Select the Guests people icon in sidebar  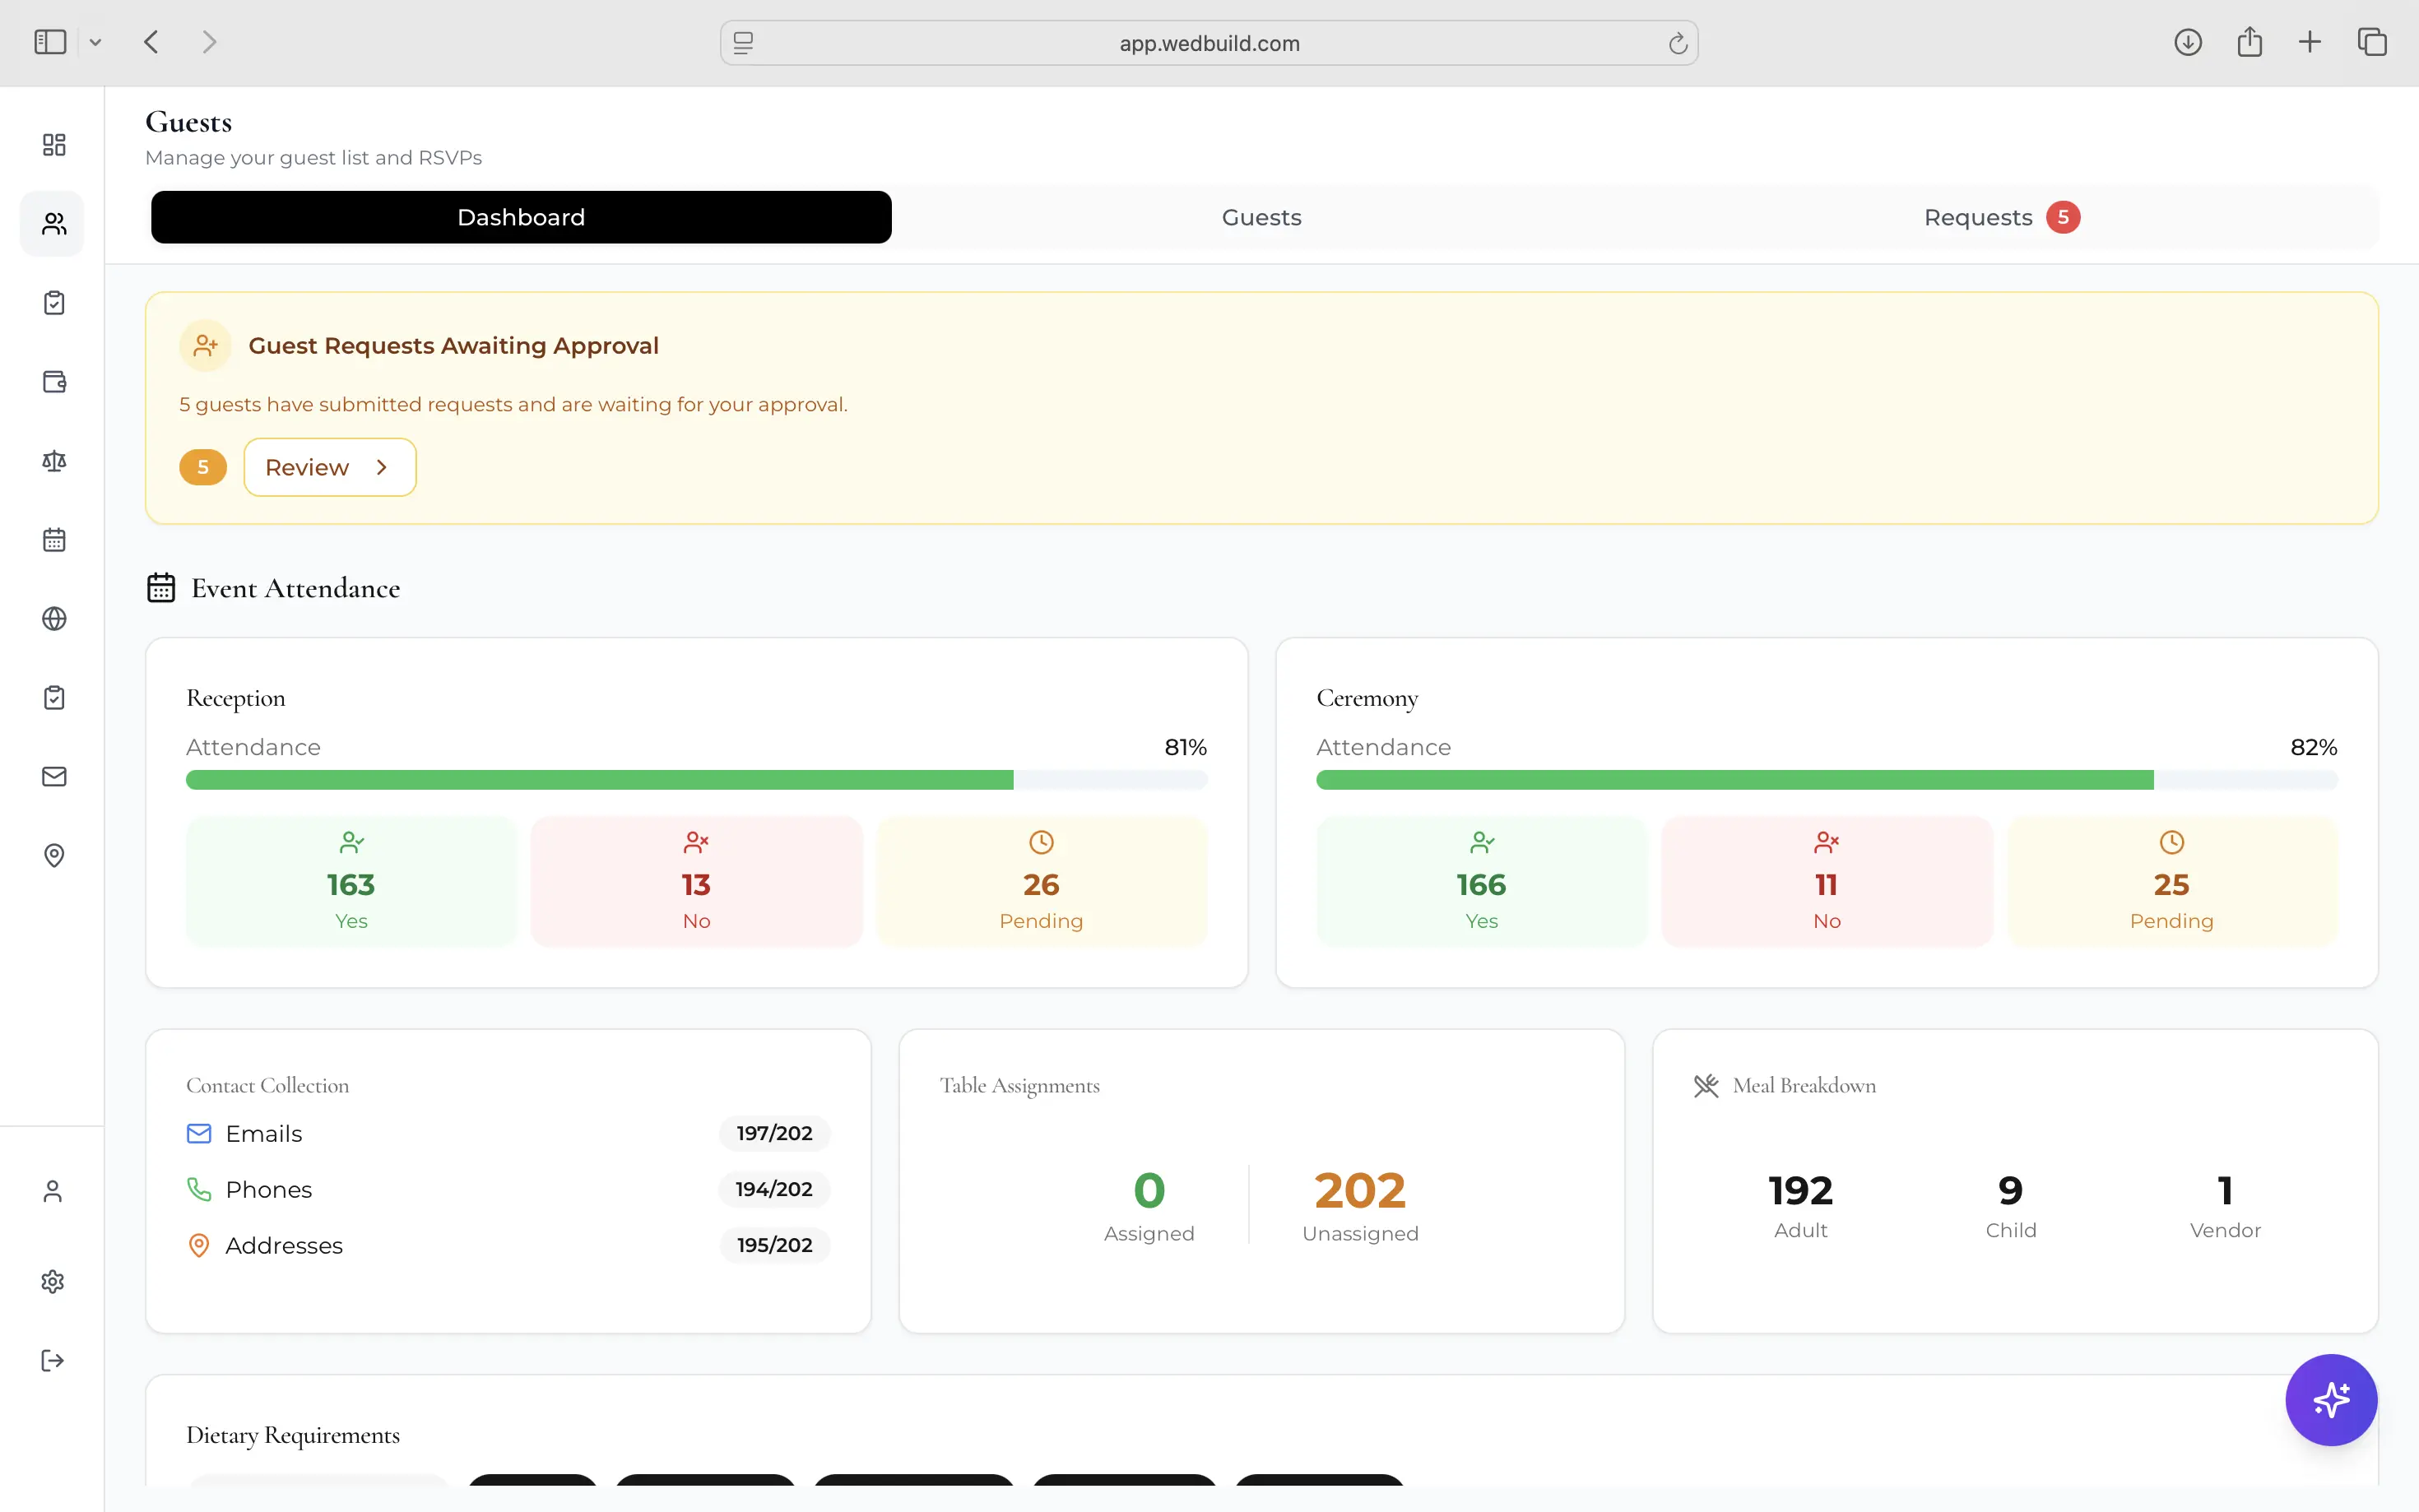click(x=54, y=224)
